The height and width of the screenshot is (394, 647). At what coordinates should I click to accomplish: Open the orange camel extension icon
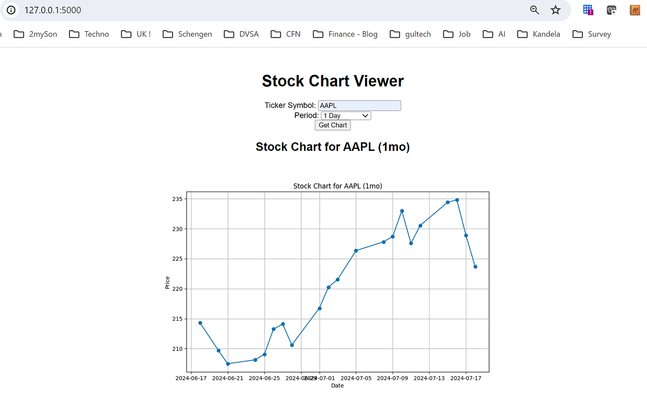[x=635, y=9]
